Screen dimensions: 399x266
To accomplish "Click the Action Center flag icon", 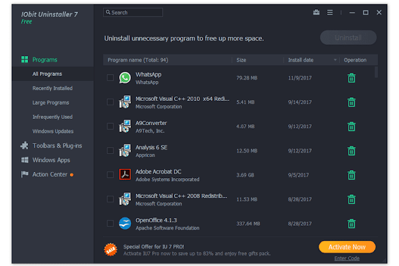I will pyautogui.click(x=25, y=174).
